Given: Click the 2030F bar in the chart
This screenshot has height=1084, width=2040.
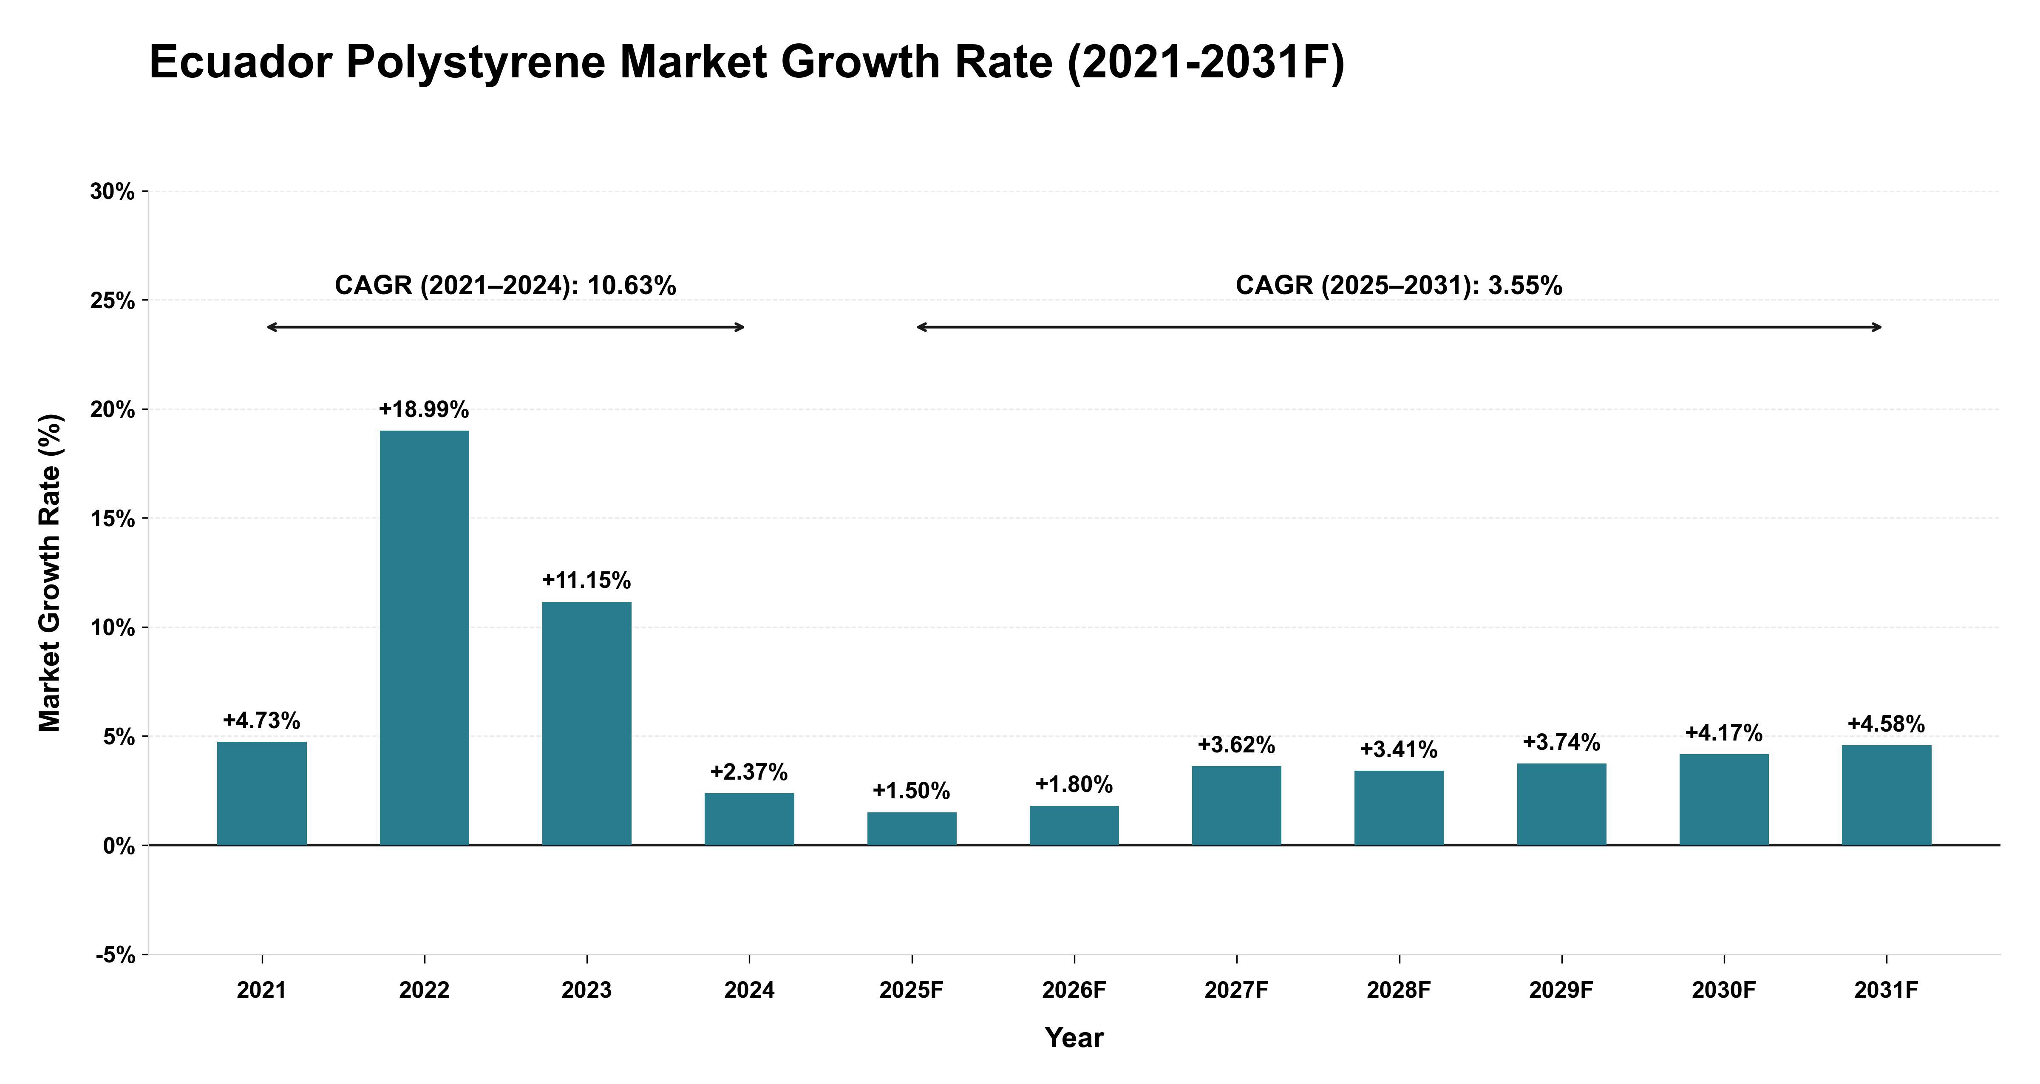Looking at the screenshot, I should [1724, 800].
